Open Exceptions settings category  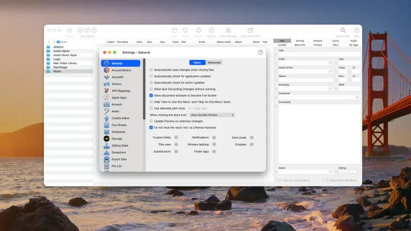[120, 152]
